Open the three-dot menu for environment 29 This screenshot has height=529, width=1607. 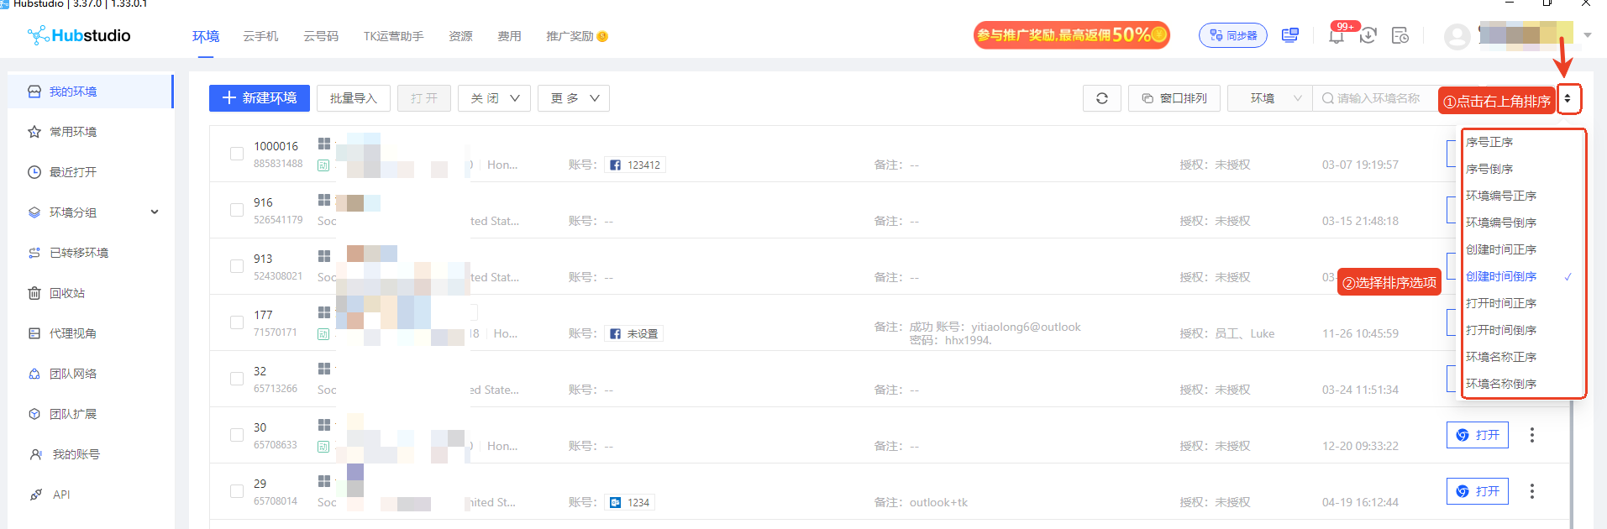[x=1531, y=491]
